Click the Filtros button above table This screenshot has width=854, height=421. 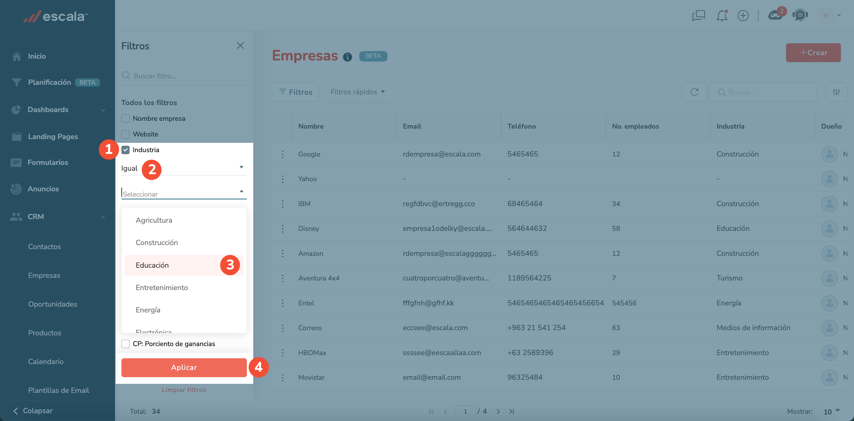coord(295,92)
